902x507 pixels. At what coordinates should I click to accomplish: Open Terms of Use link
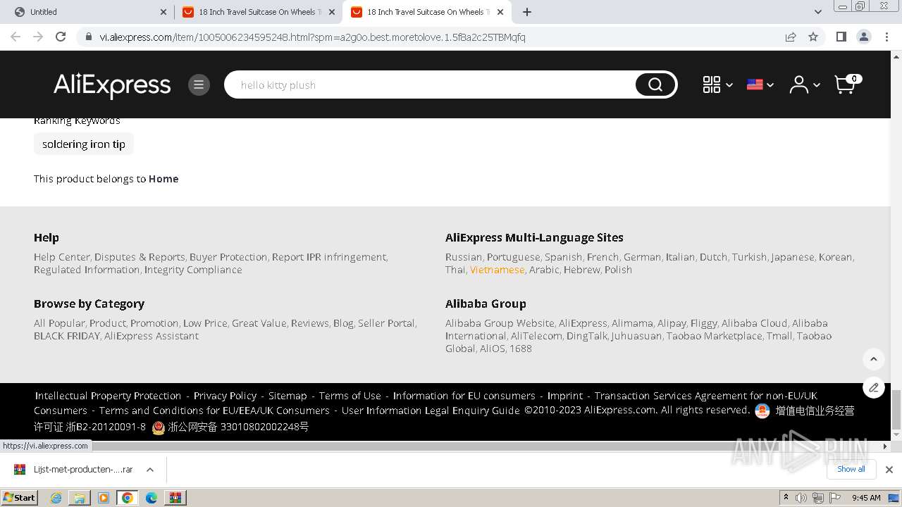[x=350, y=396]
